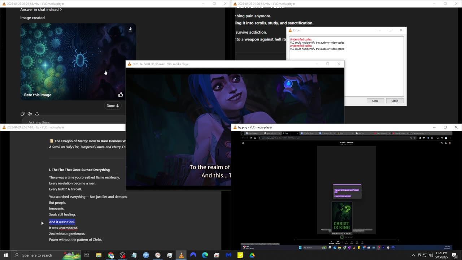The image size is (462, 260).
Task: Open Google Drive from the taskbar
Action: pyautogui.click(x=252, y=255)
